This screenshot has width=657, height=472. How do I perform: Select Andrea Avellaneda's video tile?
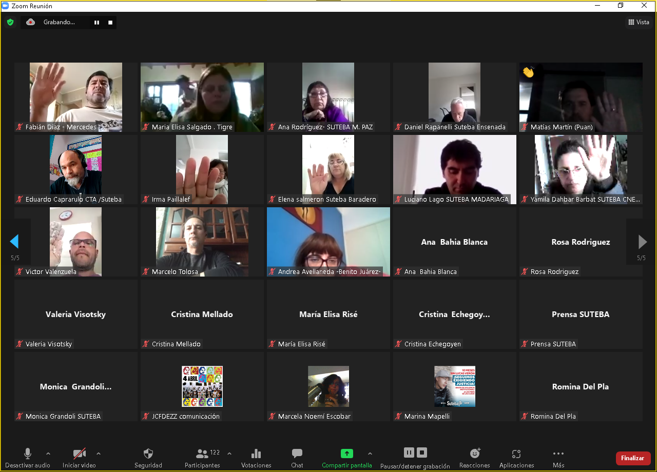[x=328, y=242]
